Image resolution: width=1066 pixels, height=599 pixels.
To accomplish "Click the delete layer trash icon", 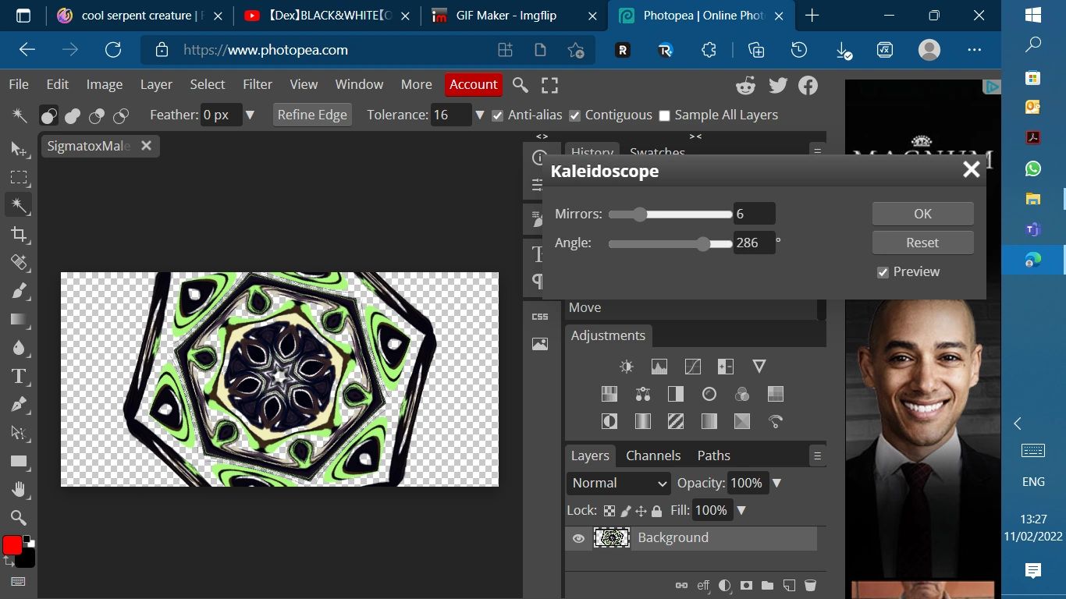I will click(x=810, y=585).
